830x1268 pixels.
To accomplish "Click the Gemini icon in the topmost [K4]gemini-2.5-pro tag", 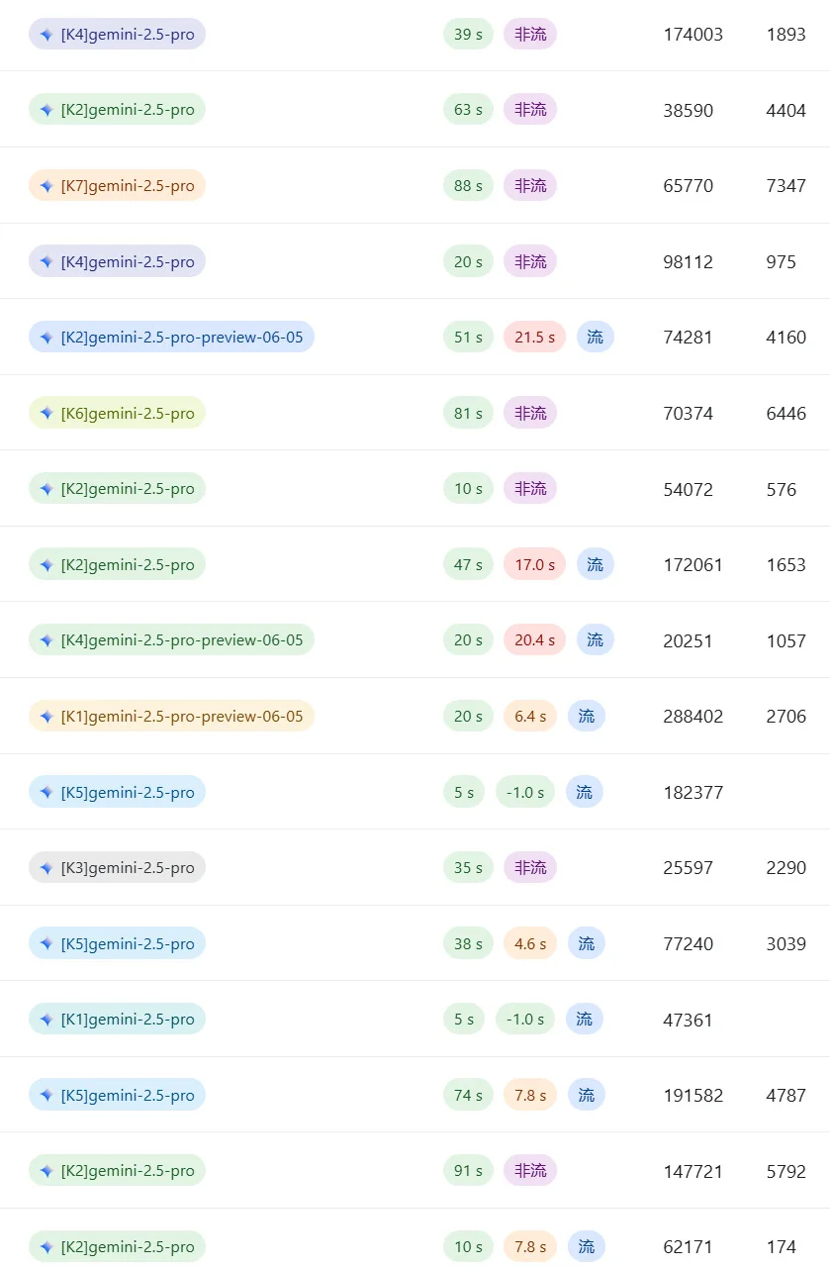I will 46,35.
